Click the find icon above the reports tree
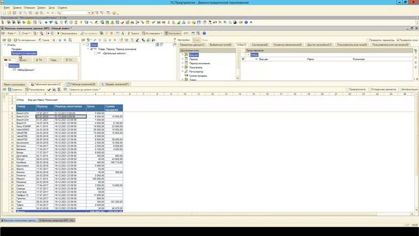Screen dimensions: 419x236 click(x=70, y=40)
